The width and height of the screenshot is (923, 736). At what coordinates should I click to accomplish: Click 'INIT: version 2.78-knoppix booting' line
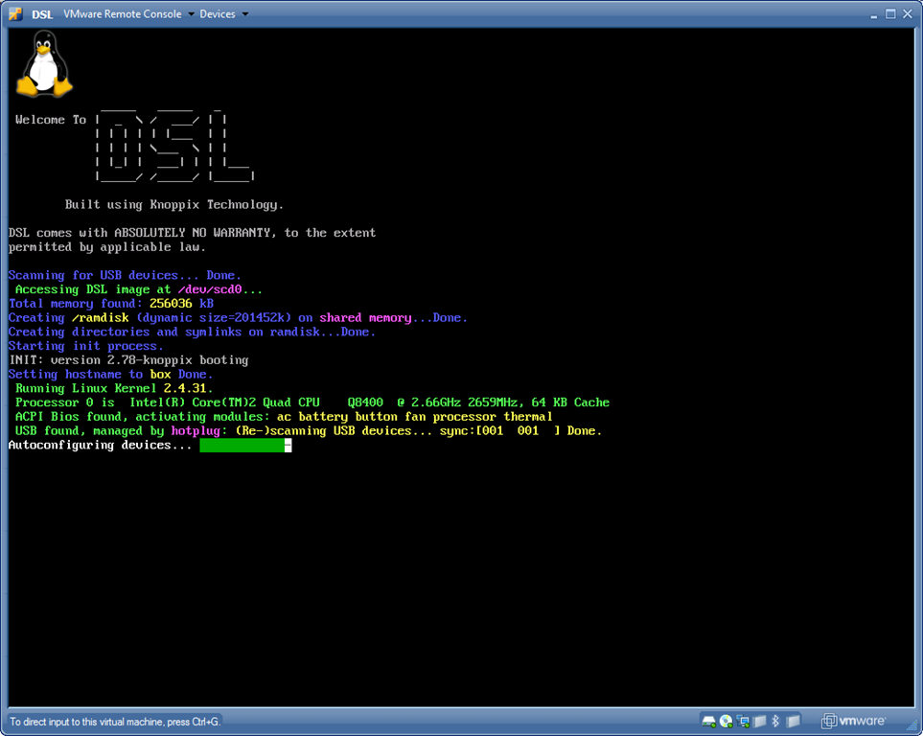click(x=129, y=360)
